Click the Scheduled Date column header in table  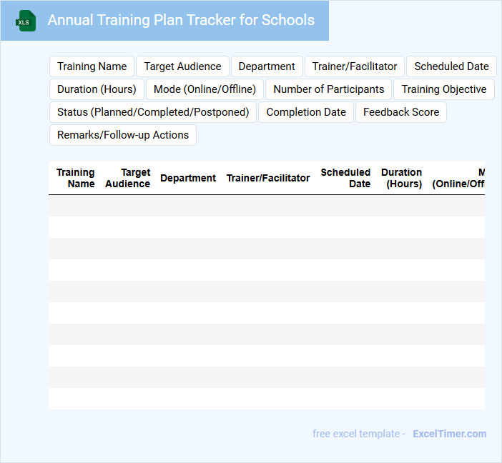point(345,178)
